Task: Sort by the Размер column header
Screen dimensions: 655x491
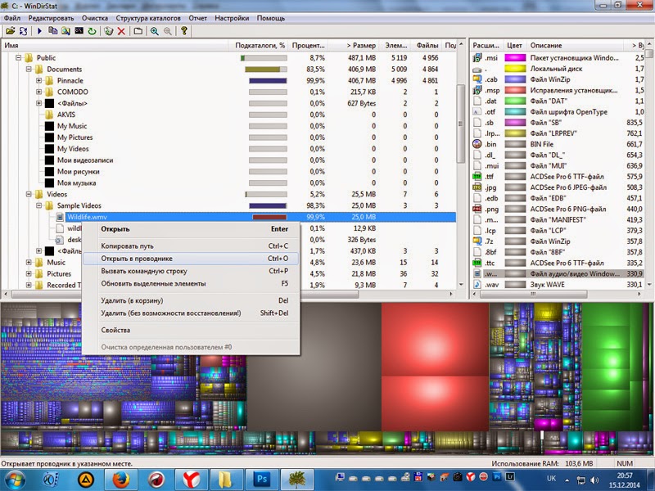Action: tap(354, 45)
